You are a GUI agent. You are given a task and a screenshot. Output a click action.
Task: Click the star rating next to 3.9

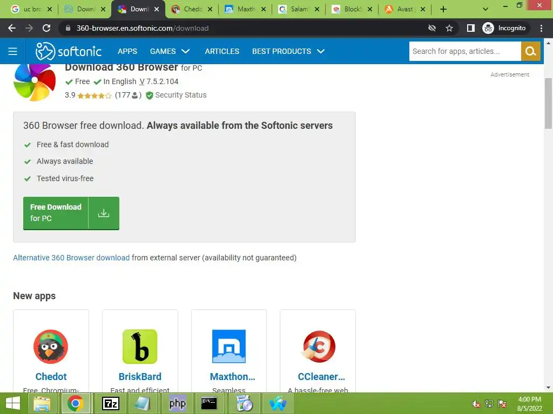pyautogui.click(x=94, y=96)
